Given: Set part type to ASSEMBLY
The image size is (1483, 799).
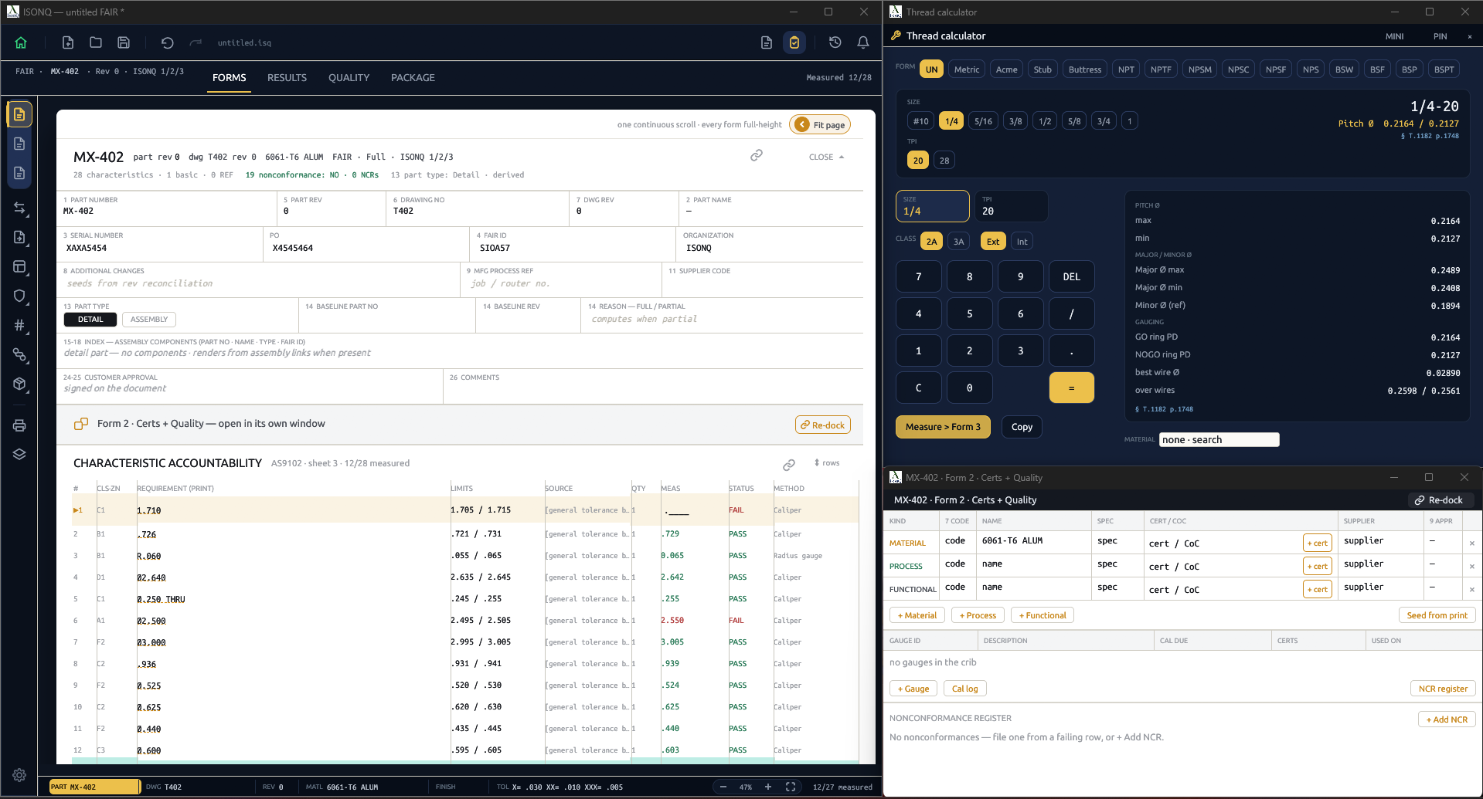Looking at the screenshot, I should (149, 319).
